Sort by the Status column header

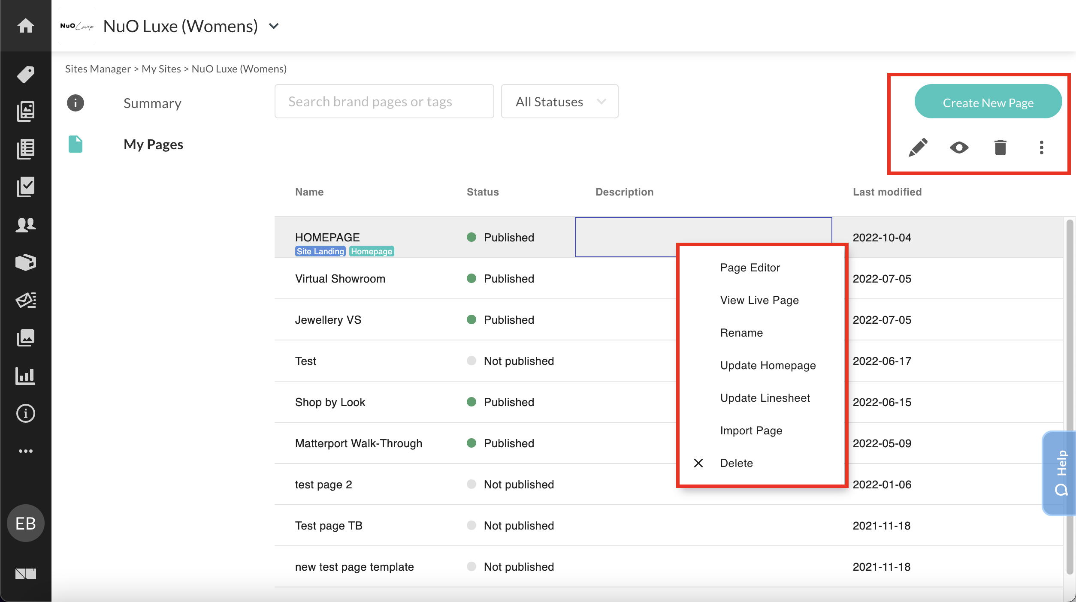click(483, 192)
